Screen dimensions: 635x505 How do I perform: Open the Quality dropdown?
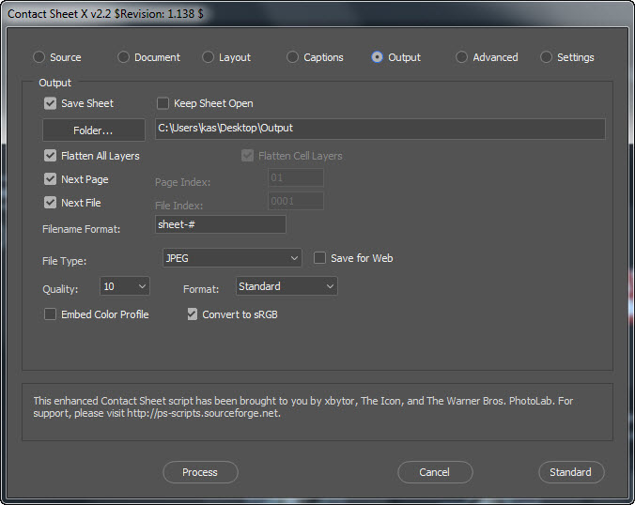tap(125, 286)
